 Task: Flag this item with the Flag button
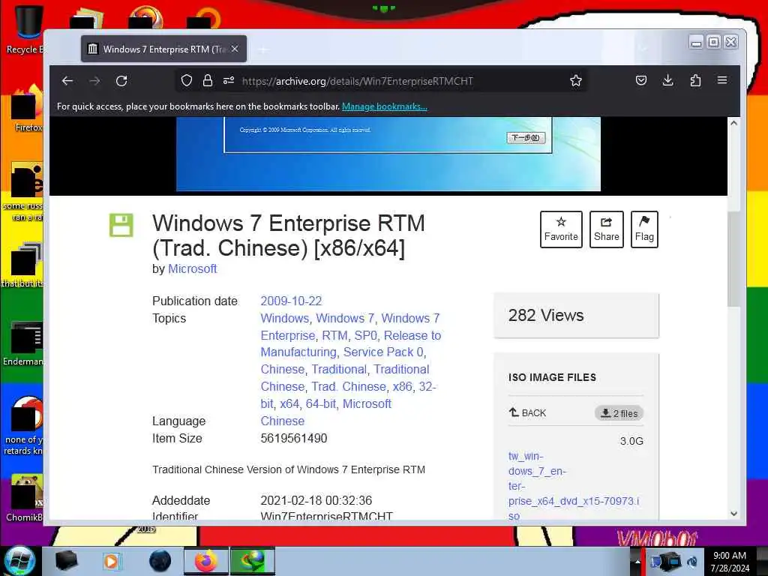(644, 229)
